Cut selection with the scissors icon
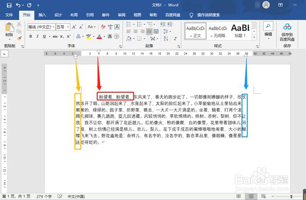The image size is (306, 200). [x=19, y=24]
